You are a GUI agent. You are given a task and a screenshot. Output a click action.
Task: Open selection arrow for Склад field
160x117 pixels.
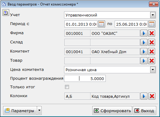coord(144,42)
